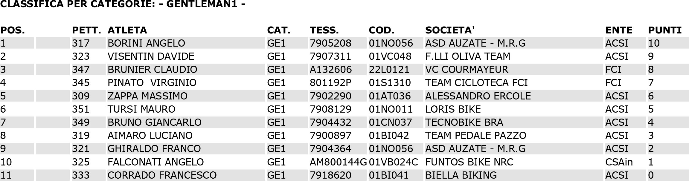Select the PUNTI column header
This screenshot has height=181, width=689.
[x=665, y=30]
